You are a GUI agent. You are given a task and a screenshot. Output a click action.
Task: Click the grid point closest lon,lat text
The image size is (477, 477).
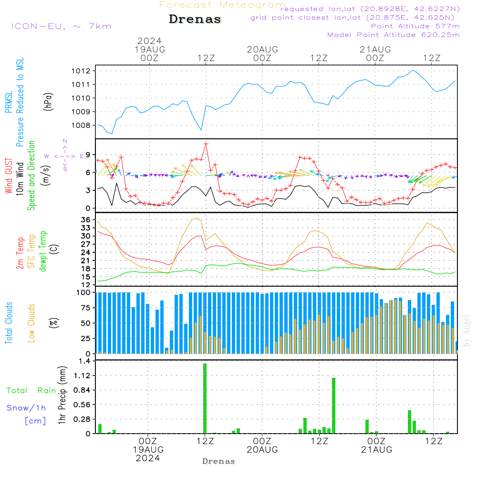click(x=355, y=18)
